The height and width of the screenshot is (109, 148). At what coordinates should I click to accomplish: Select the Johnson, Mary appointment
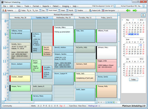107,53
